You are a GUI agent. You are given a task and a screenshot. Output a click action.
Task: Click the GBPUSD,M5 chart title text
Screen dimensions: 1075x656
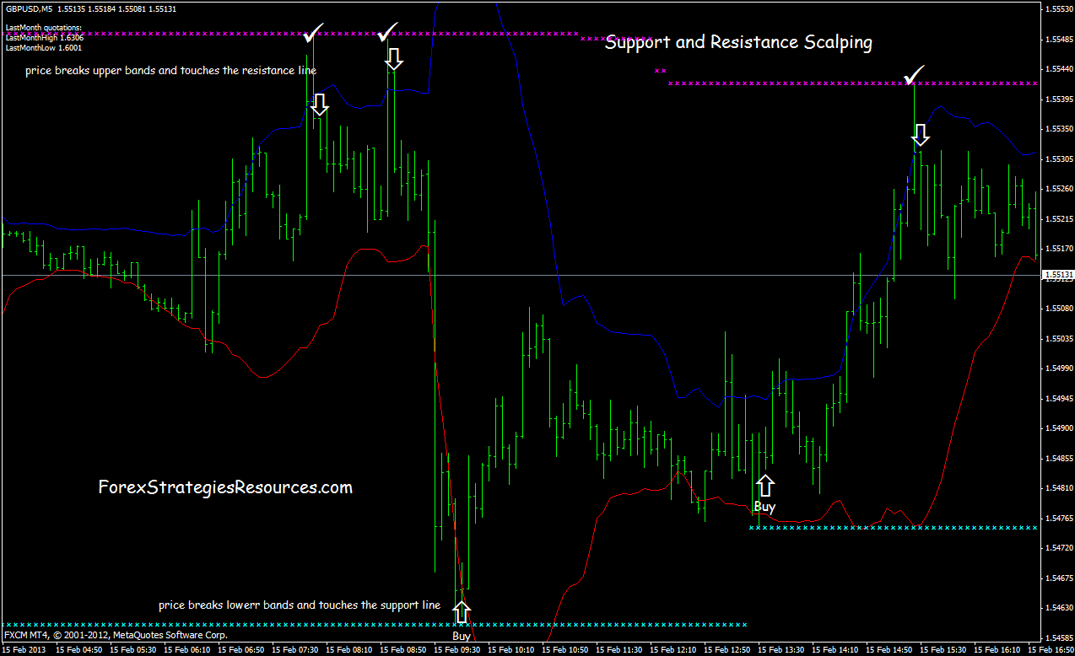point(29,8)
